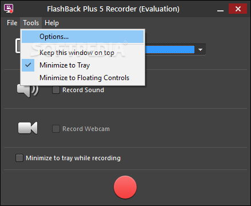This screenshot has width=251, height=206.
Task: Start recording with the red record button
Action: 125,187
